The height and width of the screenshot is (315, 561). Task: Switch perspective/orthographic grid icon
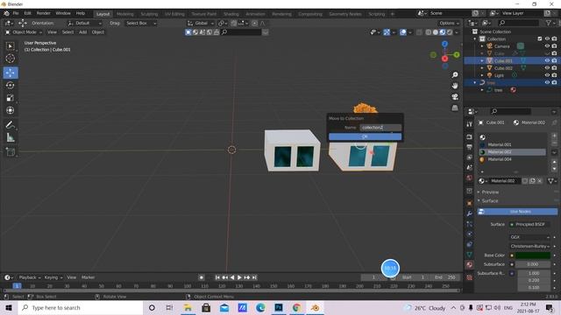(x=455, y=108)
